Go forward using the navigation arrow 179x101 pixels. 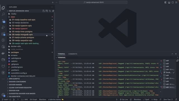point(56,3)
